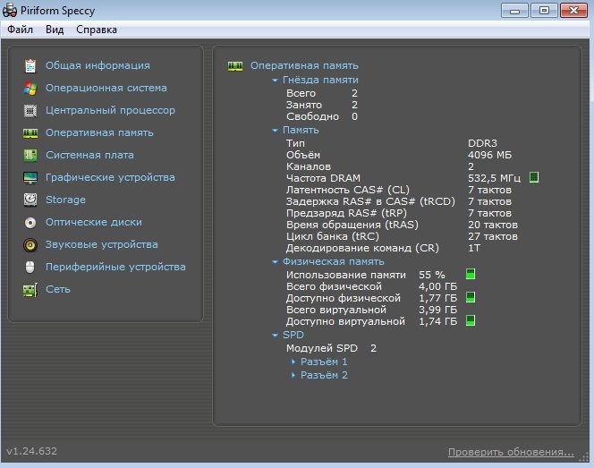Image resolution: width=594 pixels, height=468 pixels.
Task: Maximize the Speccy window
Action: coord(544,10)
